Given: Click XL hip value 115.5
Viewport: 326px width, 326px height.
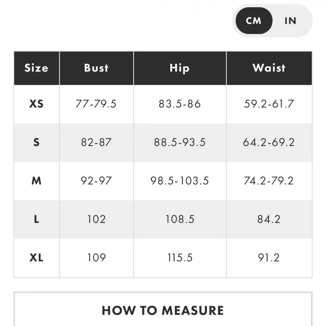Looking at the screenshot, I should point(180,258).
